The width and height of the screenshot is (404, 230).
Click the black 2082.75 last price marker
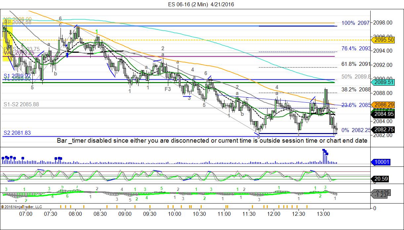tap(382, 130)
